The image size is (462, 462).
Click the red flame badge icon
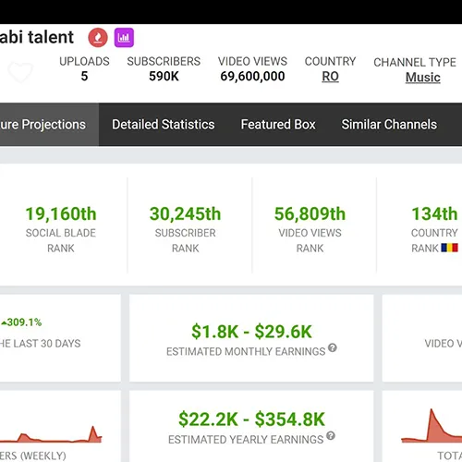point(98,38)
